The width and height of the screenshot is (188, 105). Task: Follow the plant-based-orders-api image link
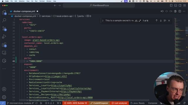[46, 40]
